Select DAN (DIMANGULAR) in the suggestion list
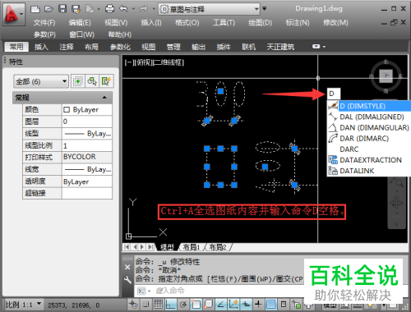Screen dimensions: 411x312 (369, 128)
